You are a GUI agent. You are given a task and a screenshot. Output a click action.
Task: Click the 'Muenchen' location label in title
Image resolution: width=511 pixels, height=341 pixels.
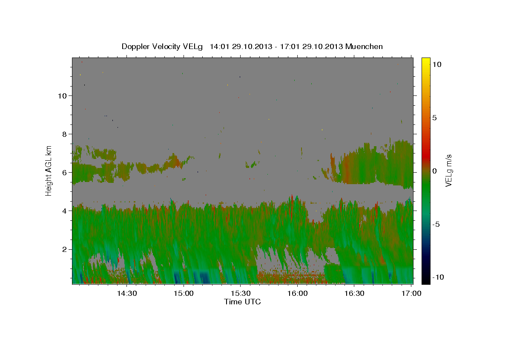pos(364,46)
